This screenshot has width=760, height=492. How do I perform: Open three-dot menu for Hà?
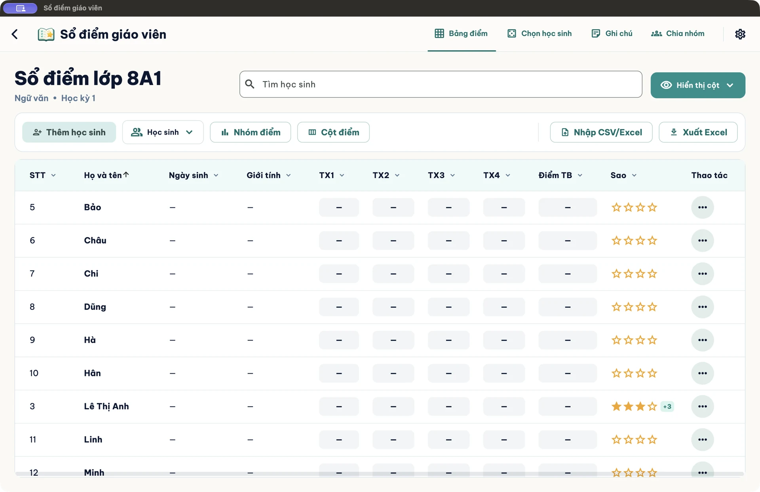[x=703, y=340]
